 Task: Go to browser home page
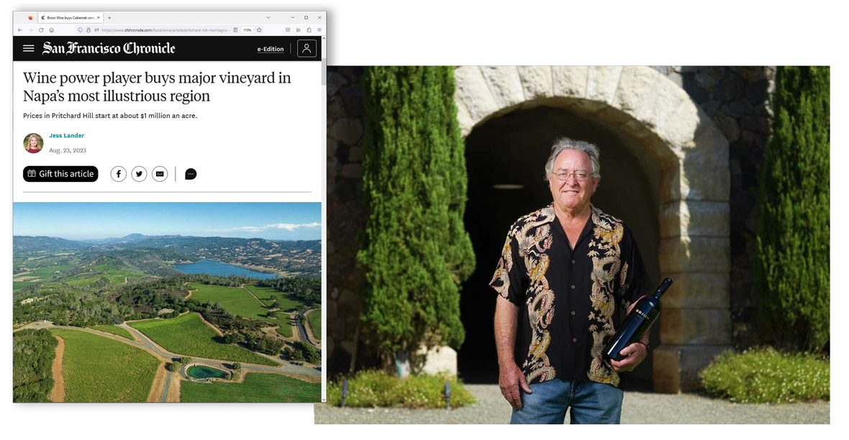point(52,30)
